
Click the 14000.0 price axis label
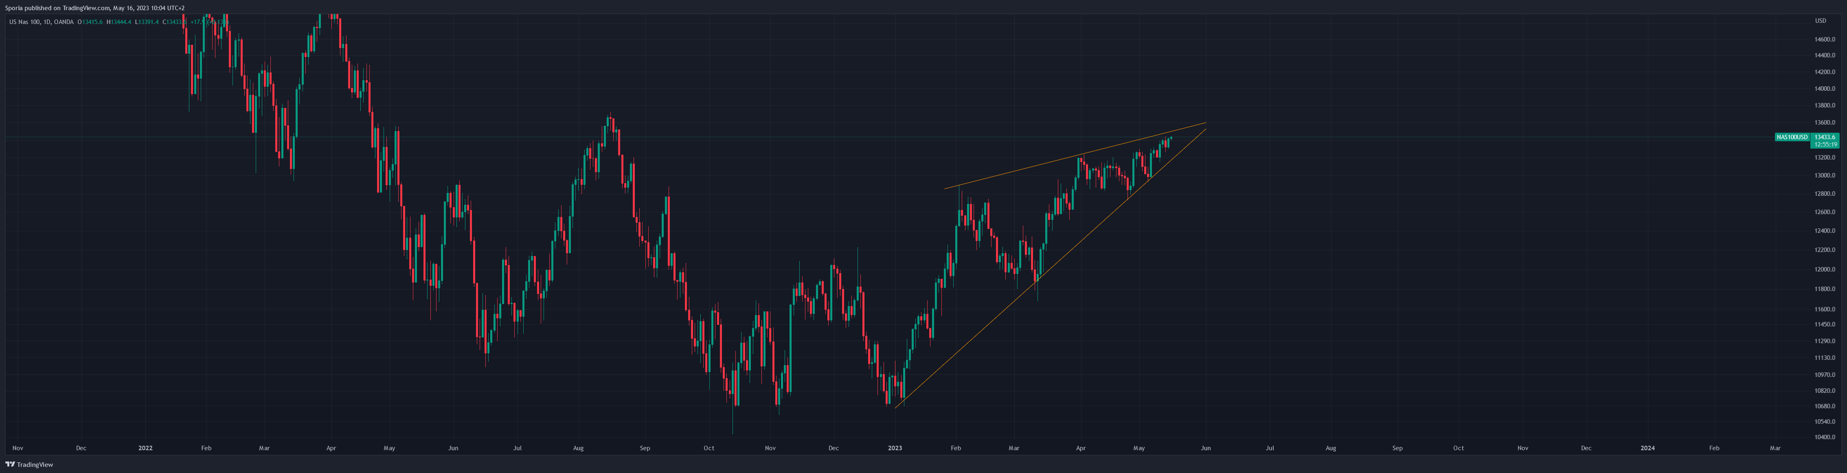coord(1825,89)
